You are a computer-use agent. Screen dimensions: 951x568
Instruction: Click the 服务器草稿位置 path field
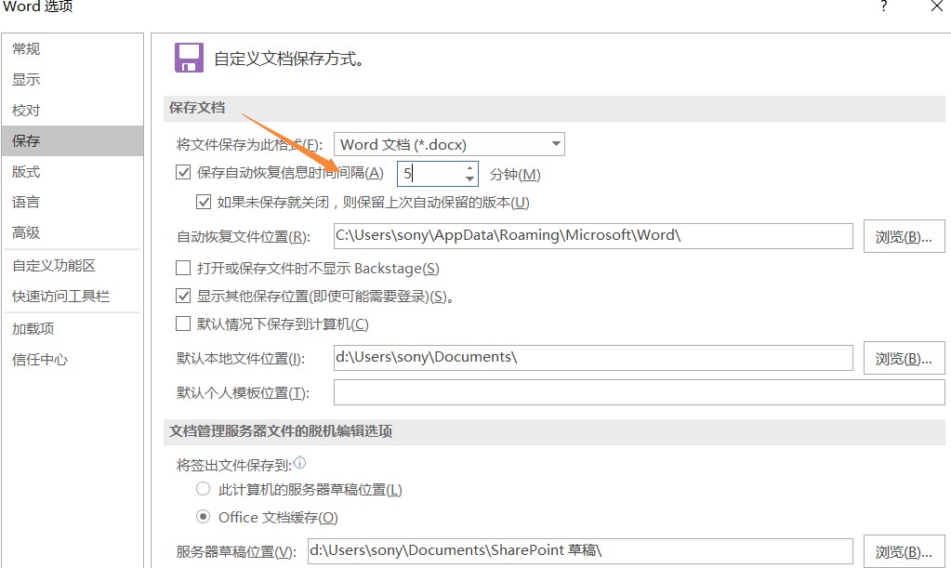[580, 551]
